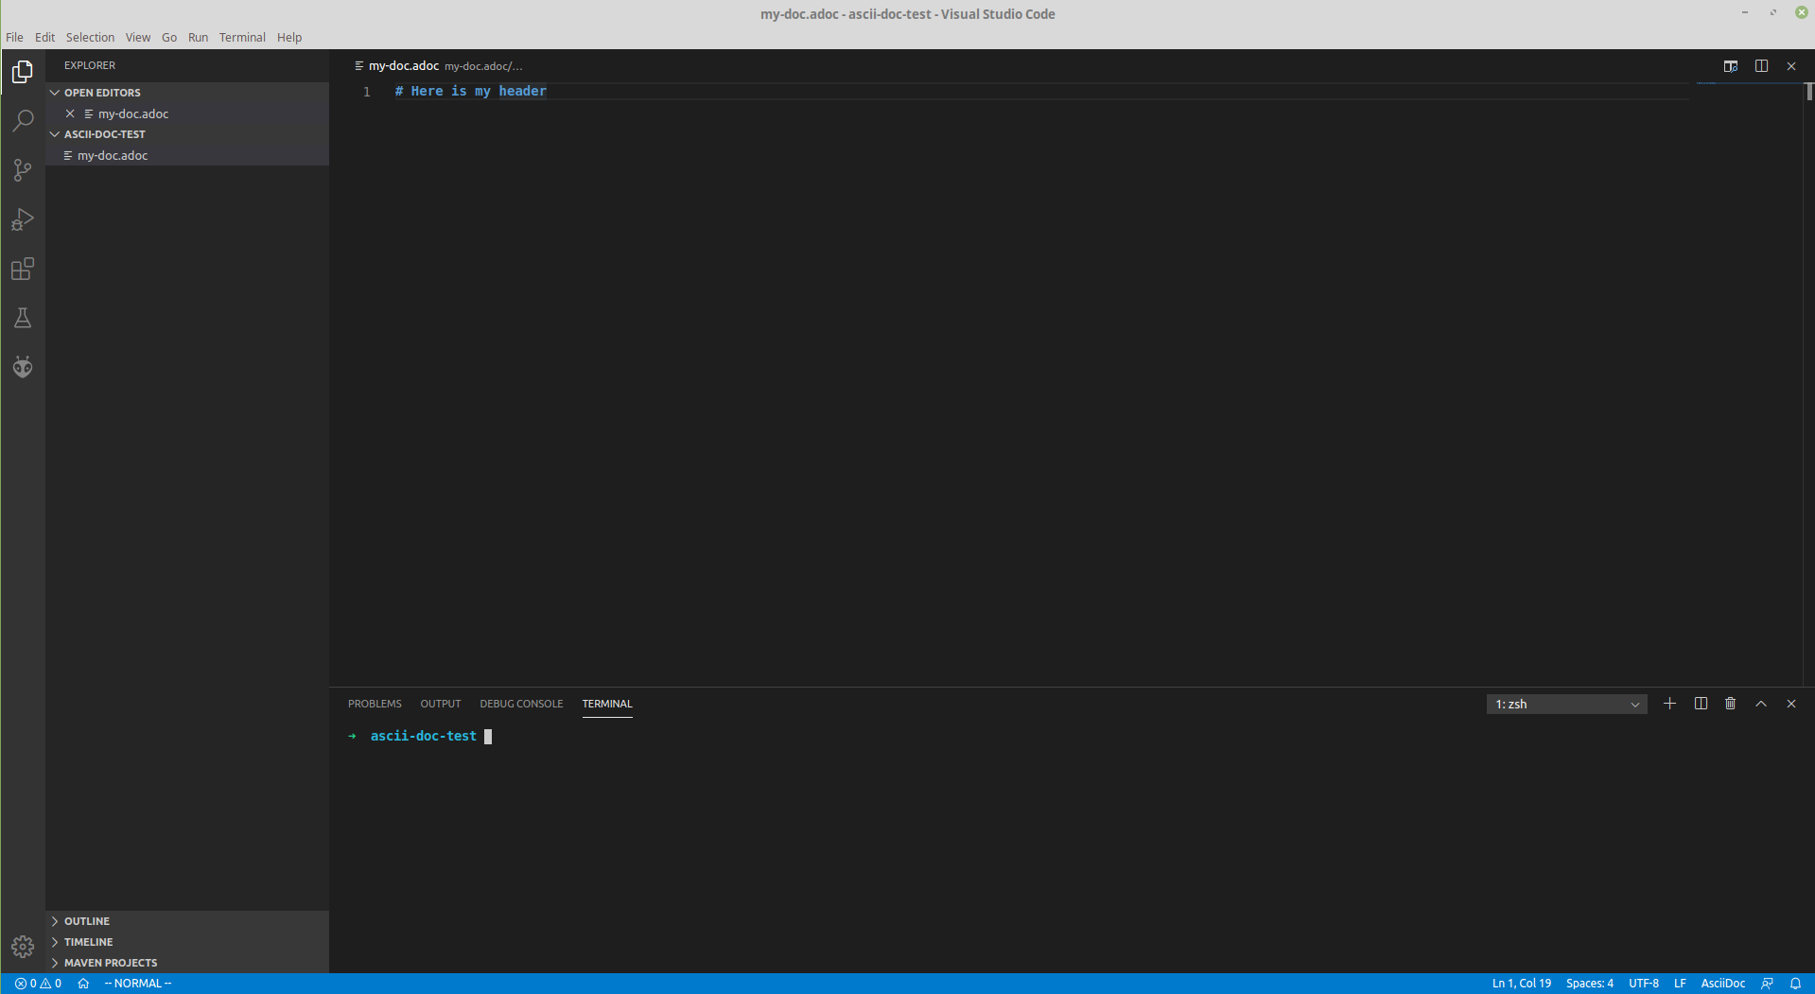Image resolution: width=1815 pixels, height=994 pixels.
Task: Open the Selection menu
Action: pos(90,38)
